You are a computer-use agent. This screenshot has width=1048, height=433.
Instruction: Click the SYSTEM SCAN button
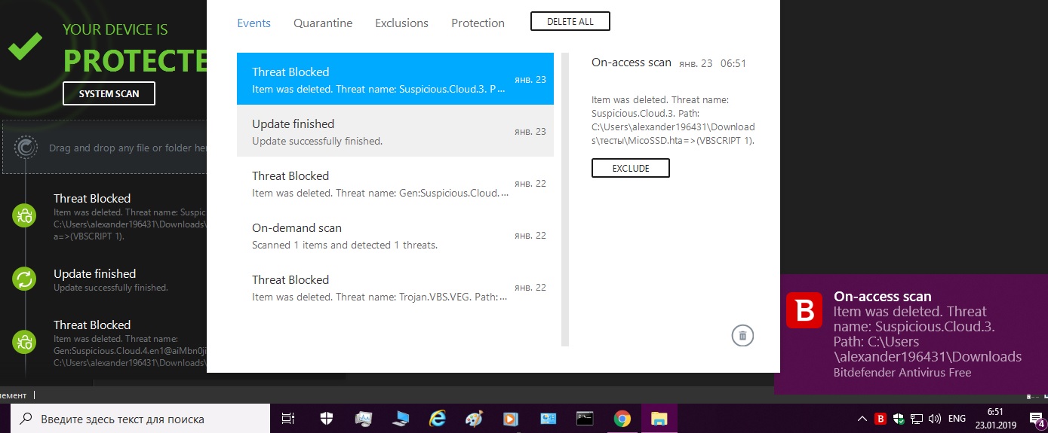(109, 93)
